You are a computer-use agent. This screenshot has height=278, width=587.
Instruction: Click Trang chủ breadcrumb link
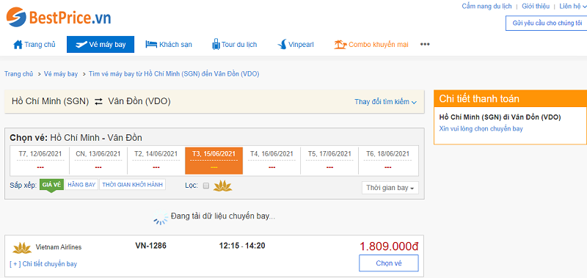(x=19, y=73)
